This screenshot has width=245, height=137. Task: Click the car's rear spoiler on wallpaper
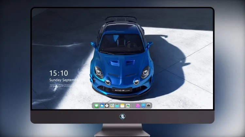[121, 19]
